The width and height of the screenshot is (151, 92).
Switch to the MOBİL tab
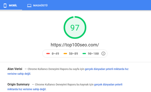point(11,5)
